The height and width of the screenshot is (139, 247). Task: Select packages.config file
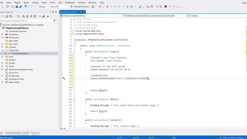[16, 79]
